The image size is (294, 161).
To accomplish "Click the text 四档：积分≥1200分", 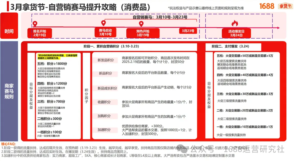I will (52, 83).
